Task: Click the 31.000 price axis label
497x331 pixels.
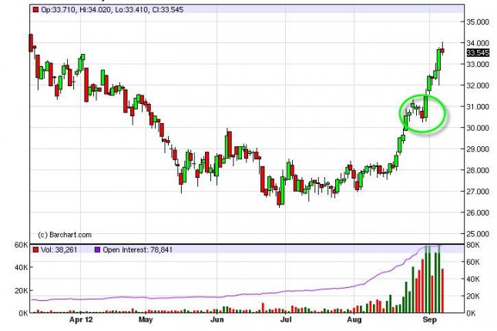Action: coord(477,107)
